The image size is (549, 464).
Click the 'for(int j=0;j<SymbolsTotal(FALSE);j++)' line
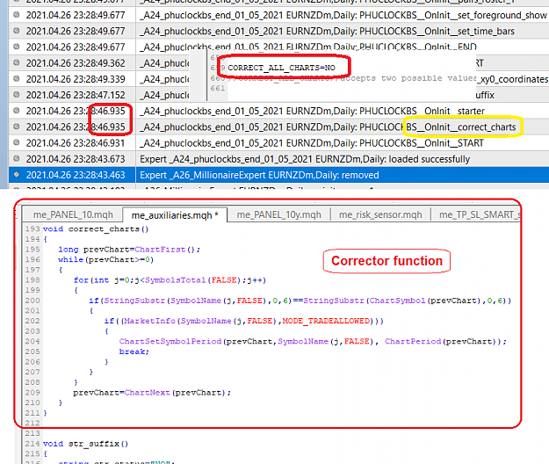coord(170,280)
